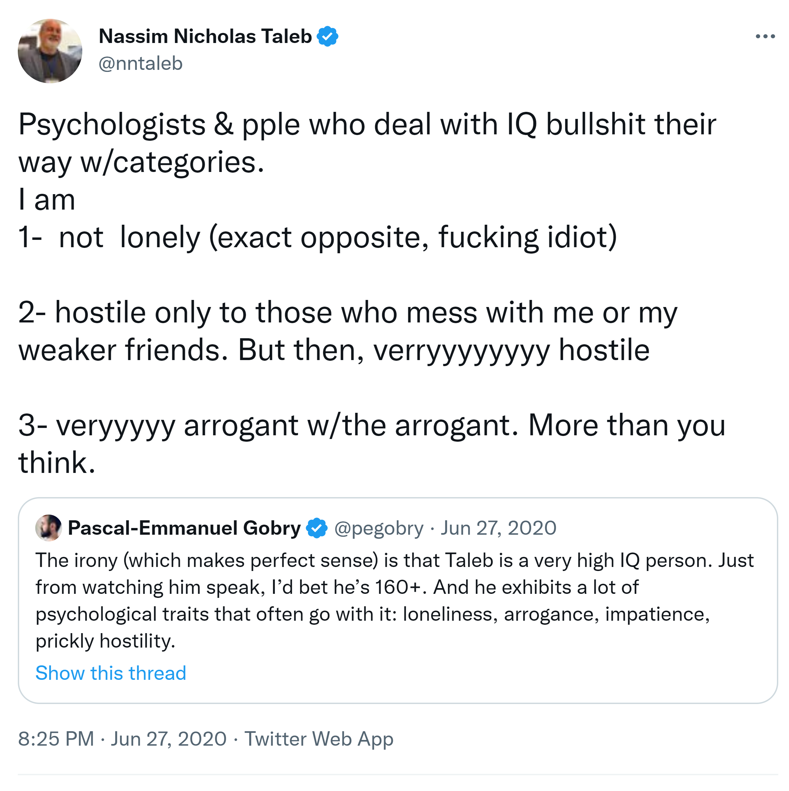Click the "1- not lonely" line

317,237
